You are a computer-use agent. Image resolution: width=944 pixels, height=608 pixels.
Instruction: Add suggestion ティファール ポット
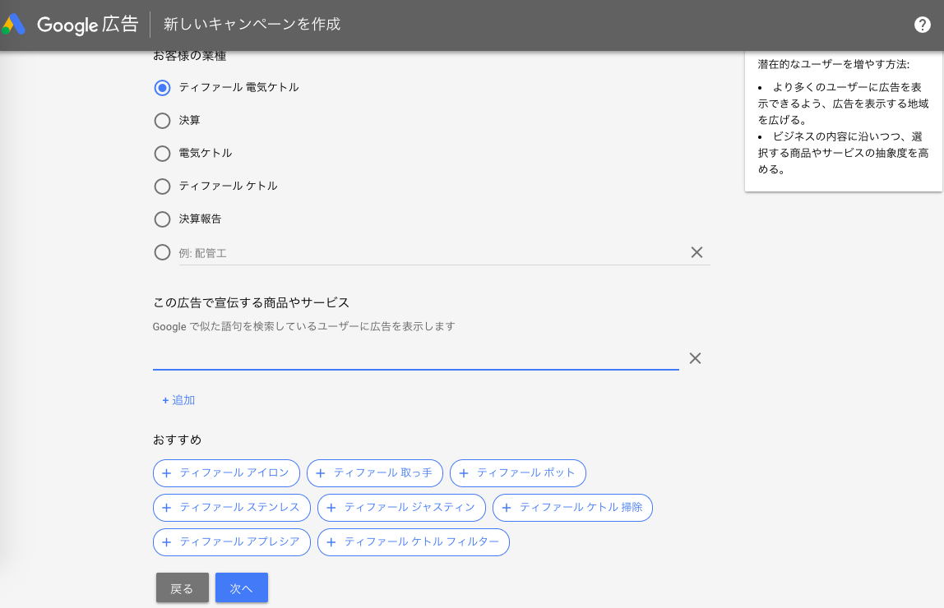pyautogui.click(x=518, y=473)
